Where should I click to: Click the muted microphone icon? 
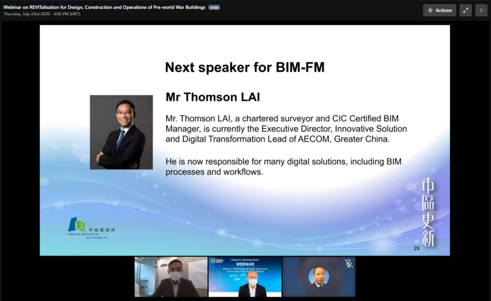[x=349, y=263]
